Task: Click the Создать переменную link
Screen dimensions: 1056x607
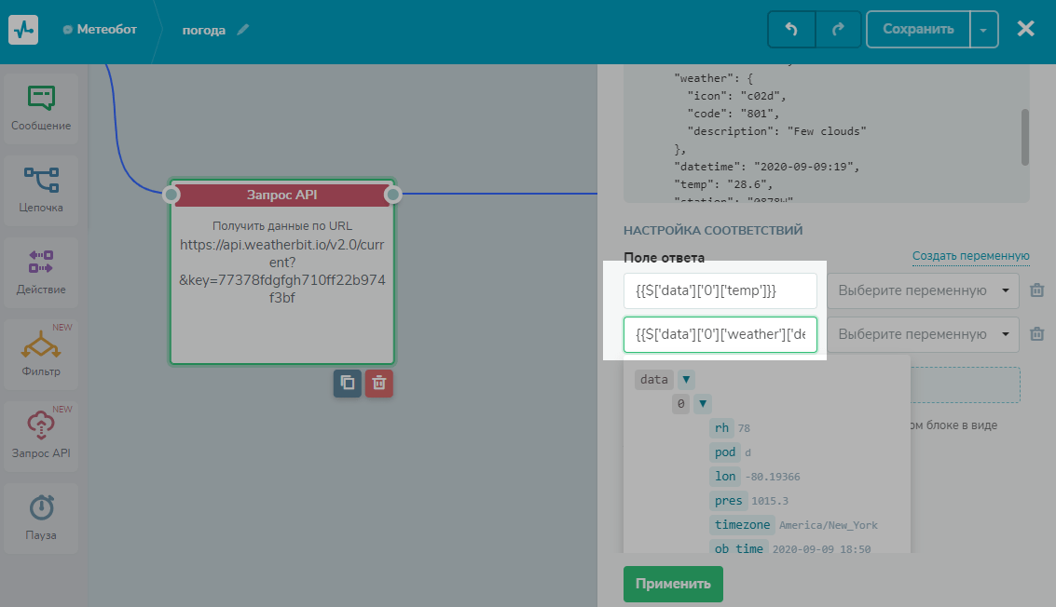Action: click(x=970, y=256)
